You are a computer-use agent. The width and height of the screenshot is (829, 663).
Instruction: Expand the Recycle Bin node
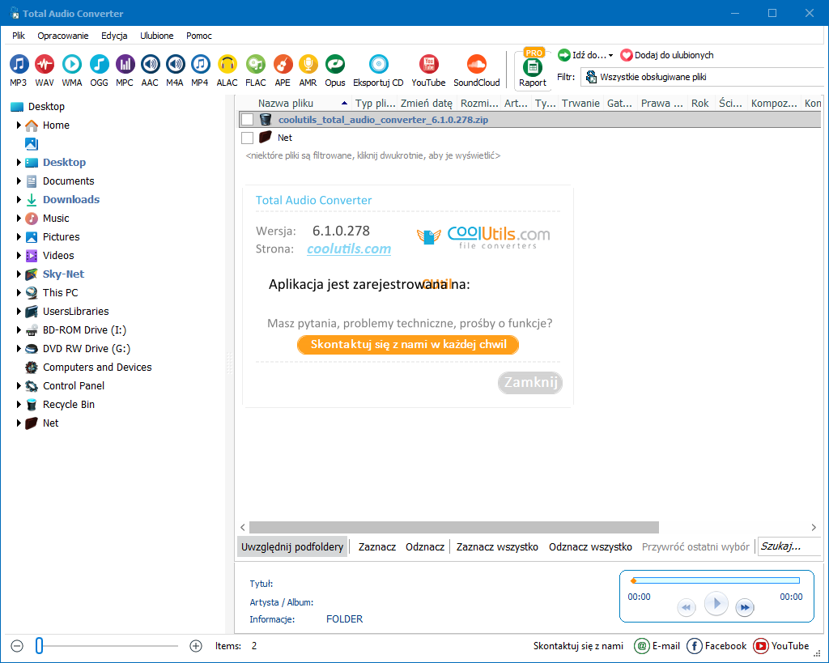coord(19,405)
